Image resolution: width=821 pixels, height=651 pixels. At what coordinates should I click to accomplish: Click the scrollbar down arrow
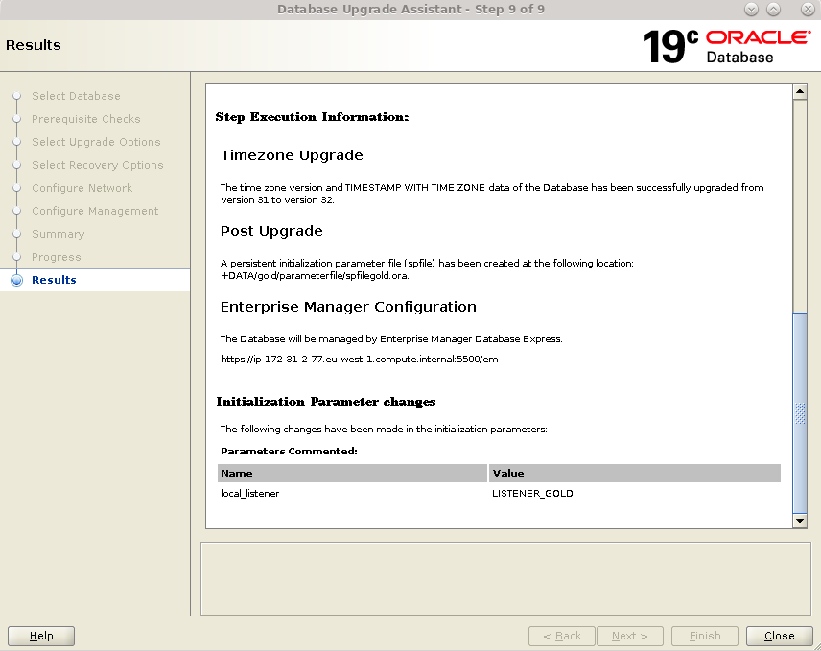coord(800,521)
